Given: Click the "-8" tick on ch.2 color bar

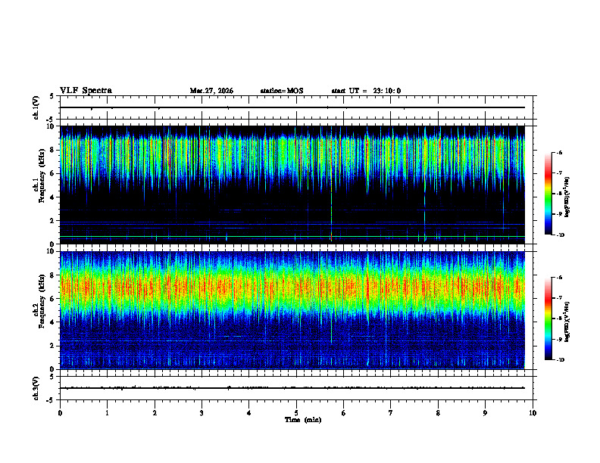Looking at the screenshot, I should [x=560, y=319].
